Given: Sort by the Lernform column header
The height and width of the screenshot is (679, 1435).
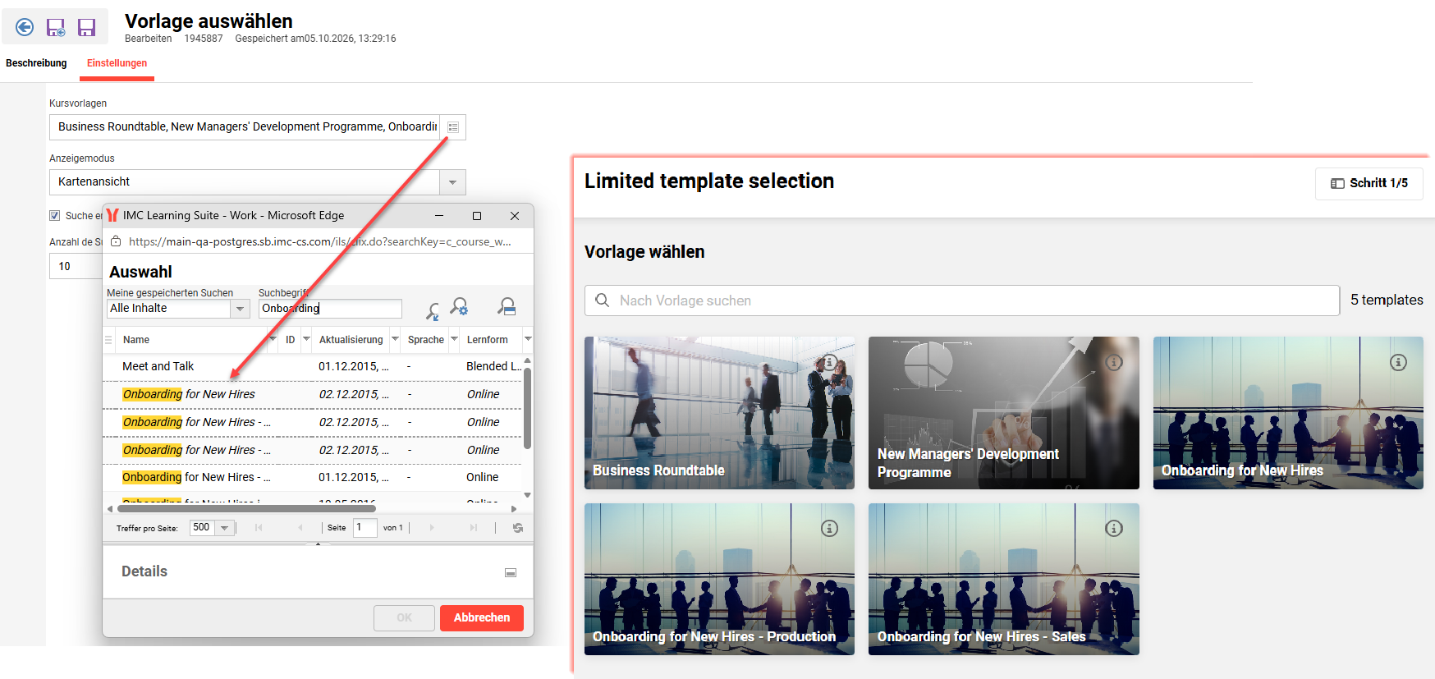Looking at the screenshot, I should click(487, 340).
